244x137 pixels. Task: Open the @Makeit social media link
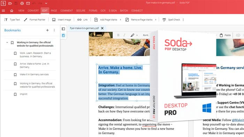[238, 120]
